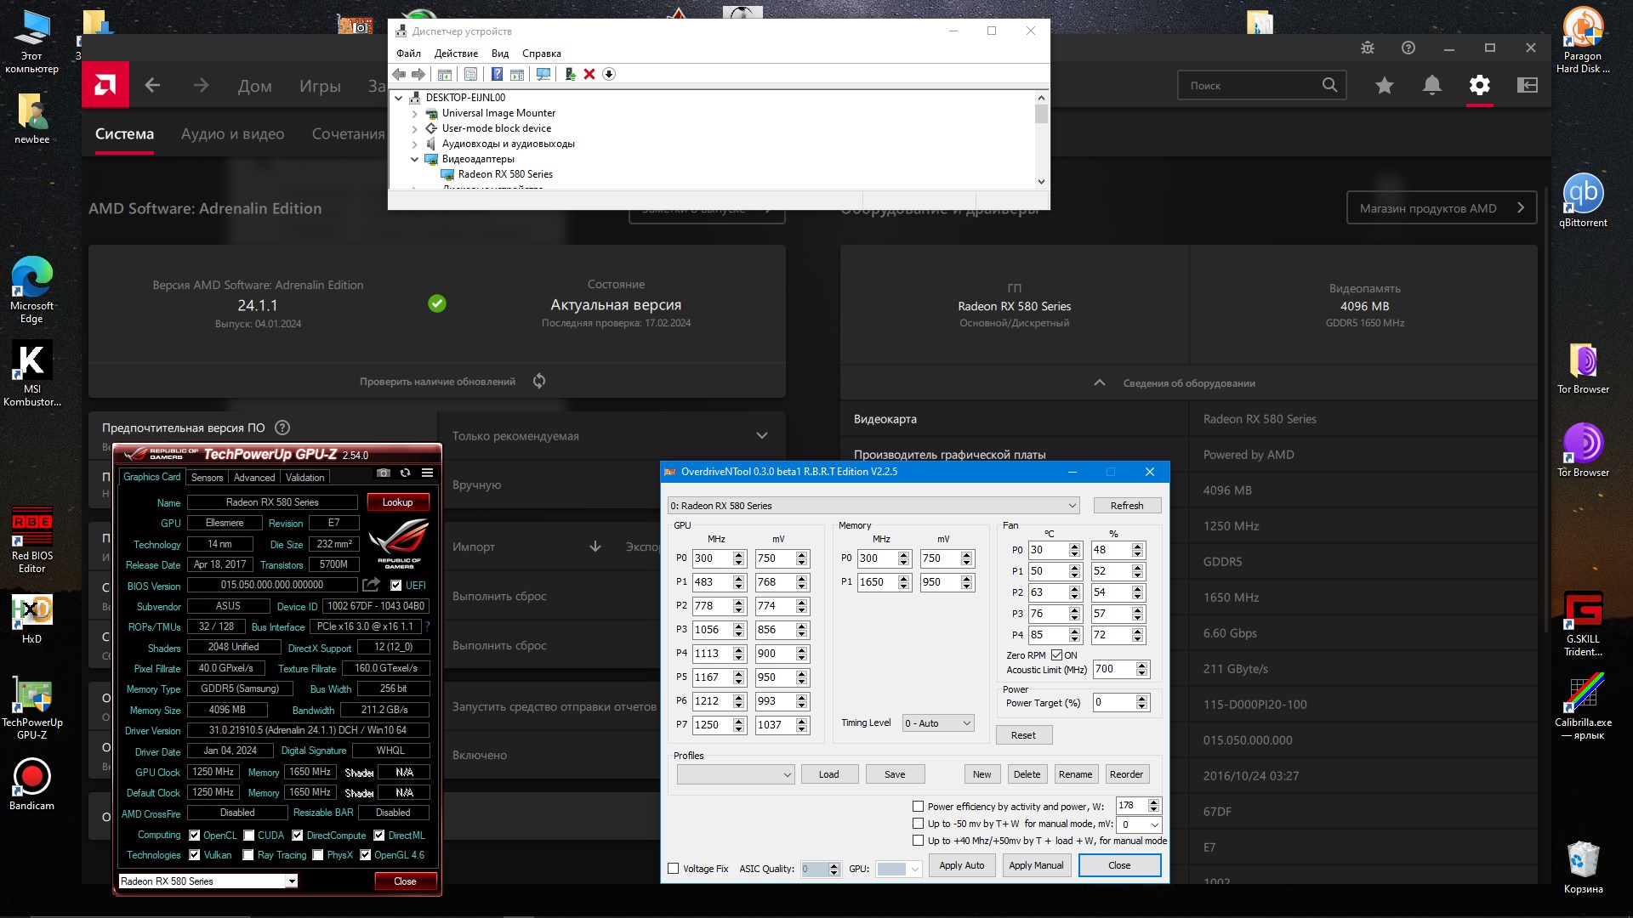Click GPU-Z refresh icon in title area
Image resolution: width=1633 pixels, height=918 pixels.
point(406,473)
